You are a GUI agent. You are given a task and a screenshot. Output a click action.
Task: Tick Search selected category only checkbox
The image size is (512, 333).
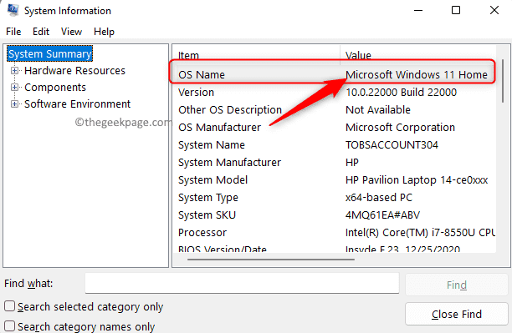9,306
